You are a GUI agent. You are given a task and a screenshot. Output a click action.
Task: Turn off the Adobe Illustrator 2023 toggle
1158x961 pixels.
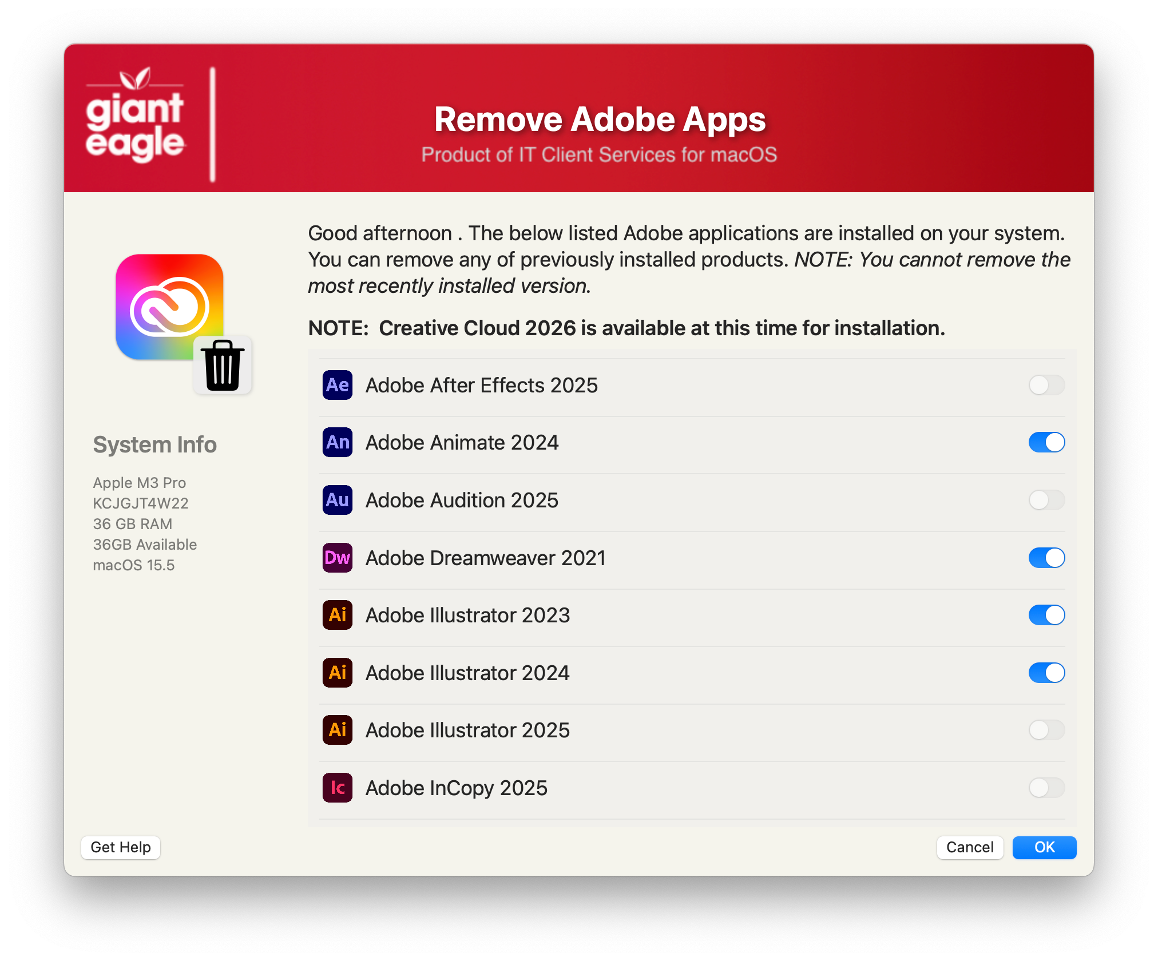point(1046,615)
